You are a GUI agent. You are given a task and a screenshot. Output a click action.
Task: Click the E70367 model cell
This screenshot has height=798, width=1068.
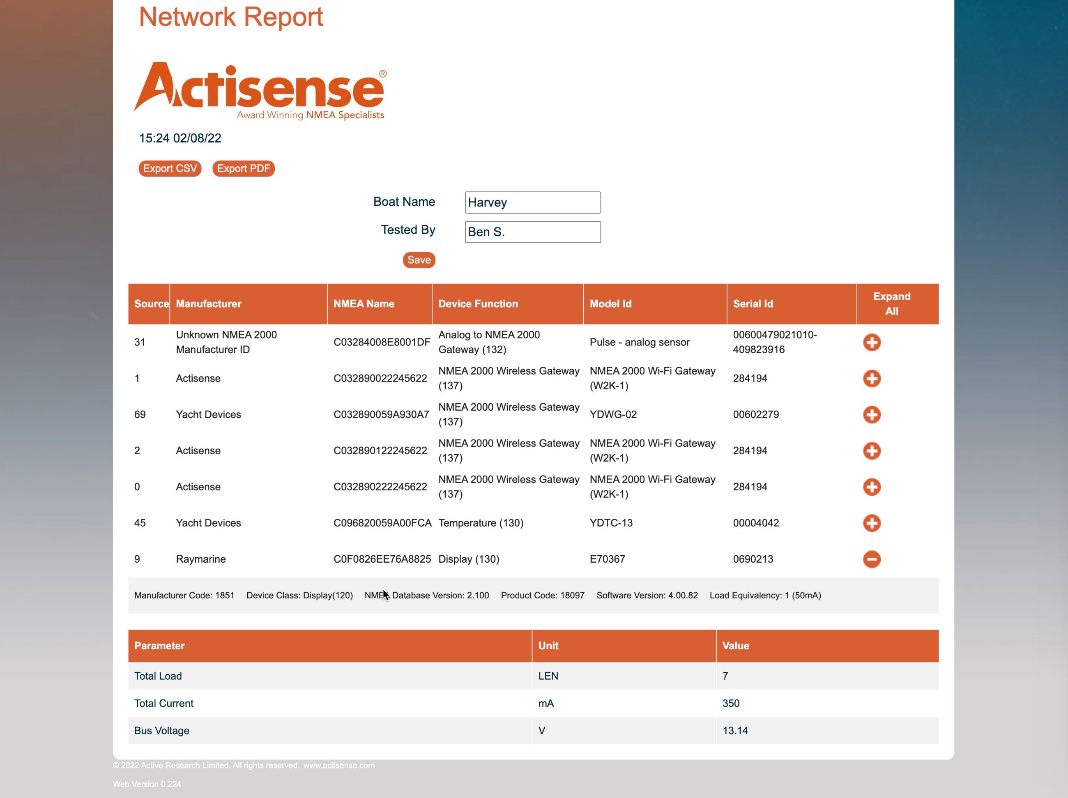click(607, 559)
